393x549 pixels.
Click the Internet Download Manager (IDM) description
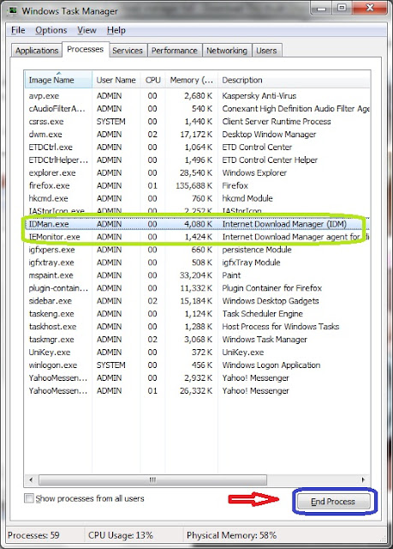tap(284, 224)
